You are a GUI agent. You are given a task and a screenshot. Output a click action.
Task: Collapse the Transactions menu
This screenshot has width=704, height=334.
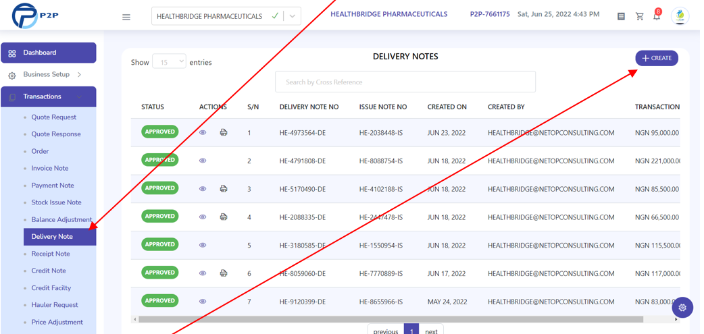(49, 96)
